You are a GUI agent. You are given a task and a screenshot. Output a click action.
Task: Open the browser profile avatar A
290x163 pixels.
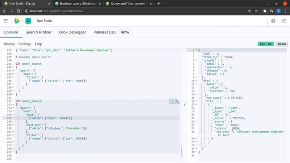tap(278, 11)
